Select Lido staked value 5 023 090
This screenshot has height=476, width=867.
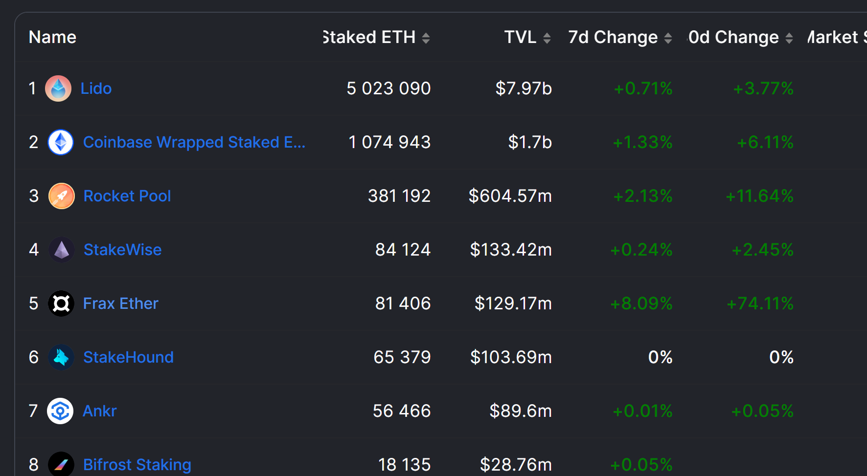point(388,88)
